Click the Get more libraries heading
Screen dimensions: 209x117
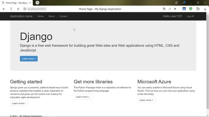click(93, 82)
